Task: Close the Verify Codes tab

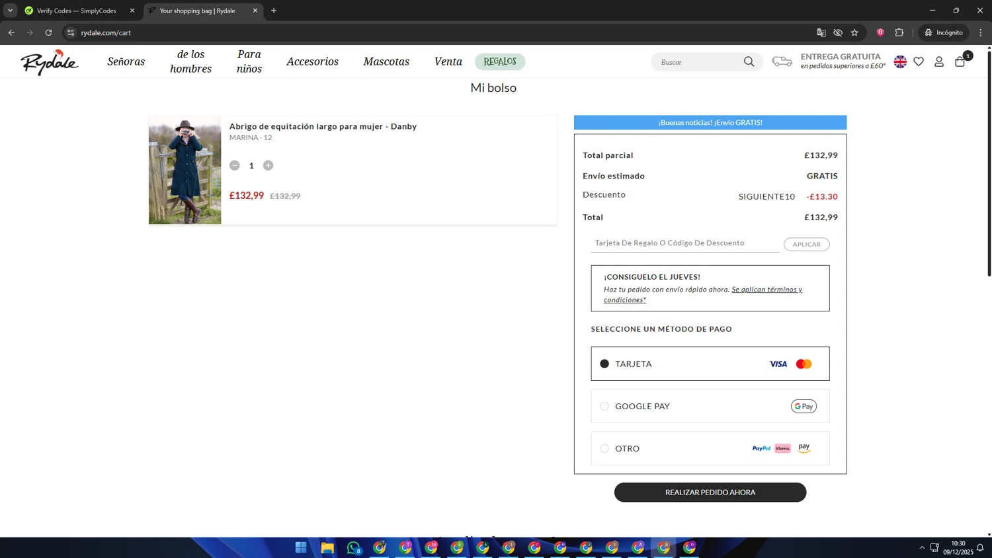Action: [132, 11]
